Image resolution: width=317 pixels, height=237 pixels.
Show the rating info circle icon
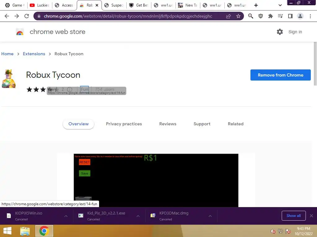pos(70,89)
